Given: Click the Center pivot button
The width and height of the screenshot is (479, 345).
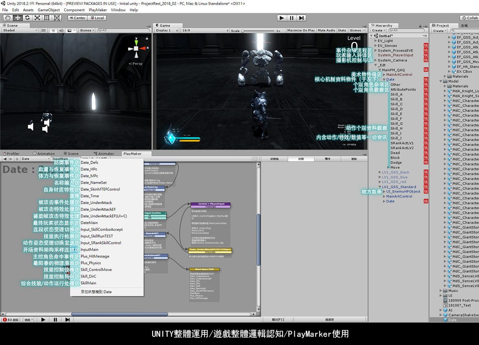Looking at the screenshot, I should coord(77,18).
